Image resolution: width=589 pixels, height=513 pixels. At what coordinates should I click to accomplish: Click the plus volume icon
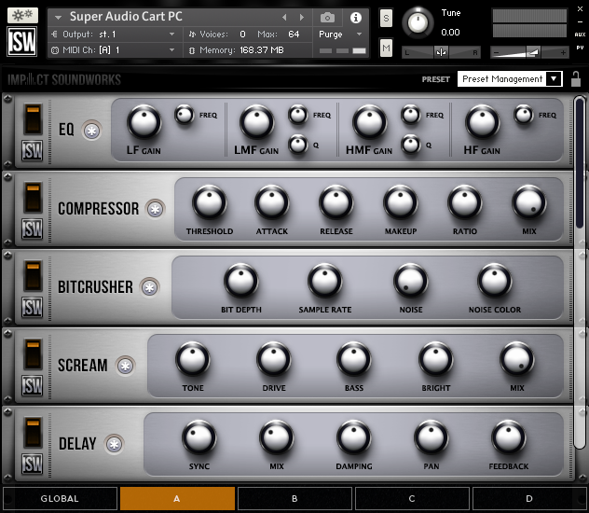tap(563, 53)
